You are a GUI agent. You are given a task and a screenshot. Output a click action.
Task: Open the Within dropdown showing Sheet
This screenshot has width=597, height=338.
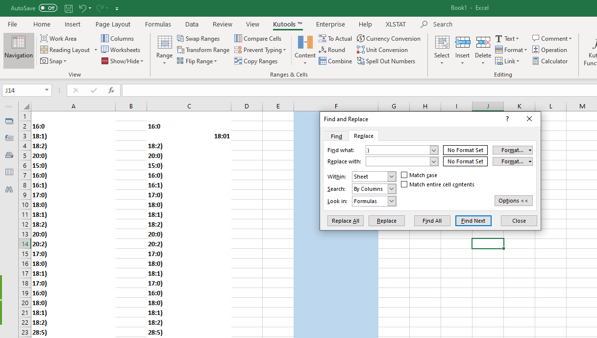pos(391,176)
